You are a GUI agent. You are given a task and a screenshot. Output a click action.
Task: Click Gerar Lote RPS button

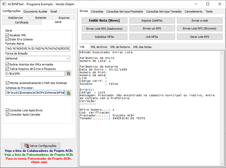point(200,37)
